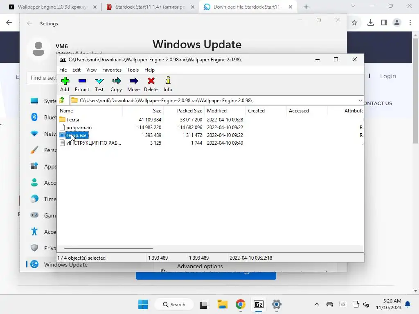Click the red Delete toolbar icon

151,81
